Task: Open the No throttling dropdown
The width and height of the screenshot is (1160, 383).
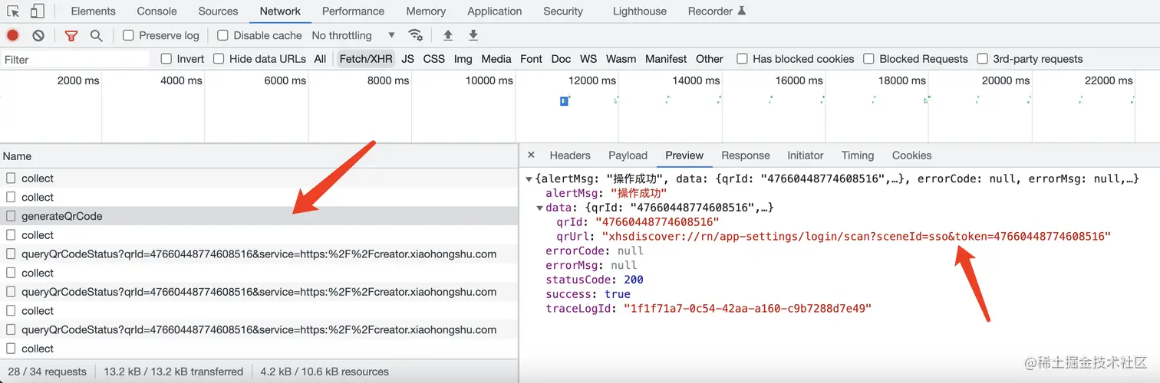Action: 354,35
